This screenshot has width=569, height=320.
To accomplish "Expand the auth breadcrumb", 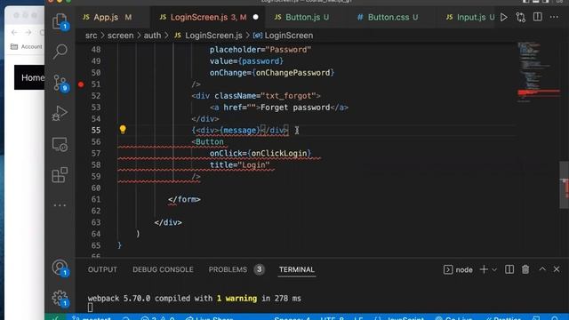I will [152, 36].
